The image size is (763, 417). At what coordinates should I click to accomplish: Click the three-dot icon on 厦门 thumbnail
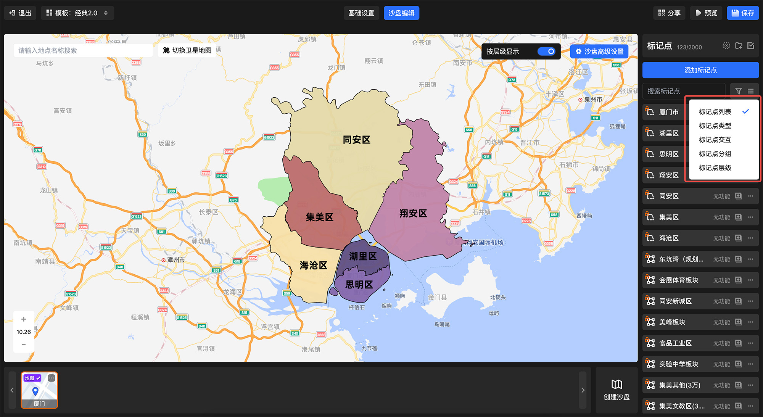[52, 378]
